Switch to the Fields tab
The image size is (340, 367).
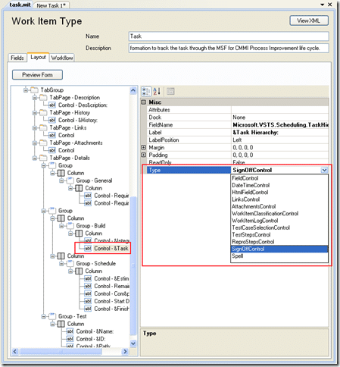pyautogui.click(x=17, y=58)
